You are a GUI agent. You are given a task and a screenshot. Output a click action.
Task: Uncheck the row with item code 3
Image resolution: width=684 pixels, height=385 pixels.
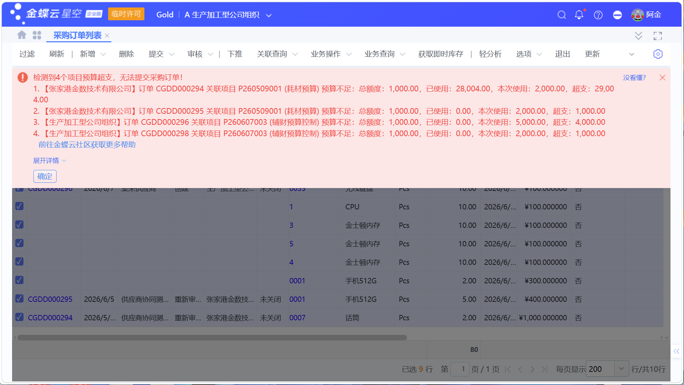[x=20, y=225]
